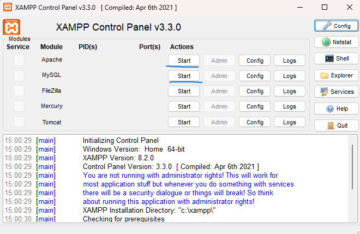
Task: Click the administrator rights warning log line
Action: click(x=180, y=176)
